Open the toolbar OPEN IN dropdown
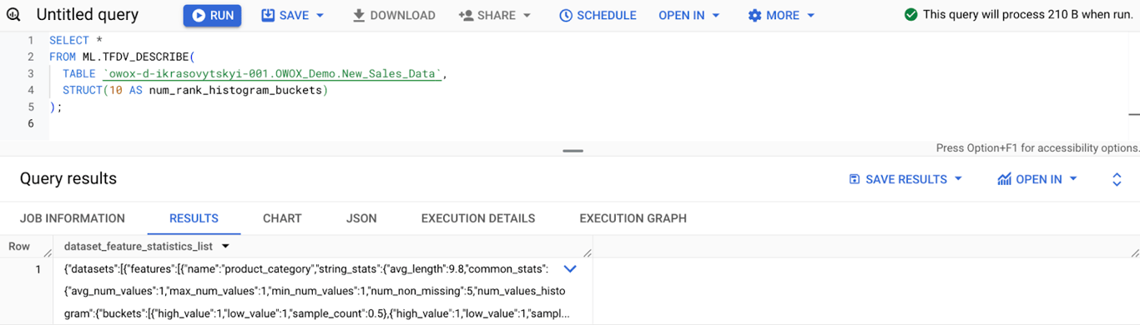This screenshot has width=1140, height=325. [689, 15]
